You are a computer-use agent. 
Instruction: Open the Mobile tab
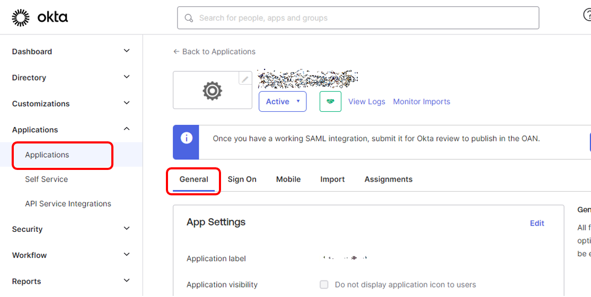click(x=288, y=179)
